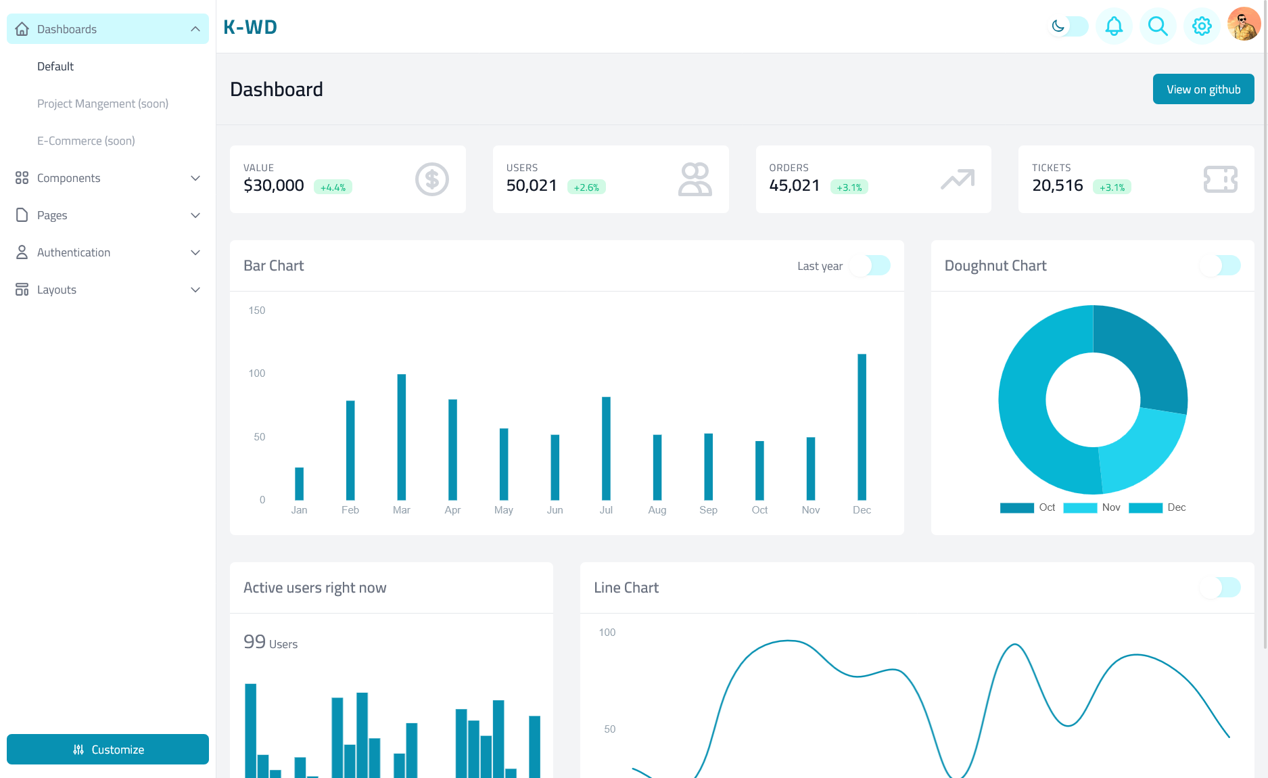This screenshot has height=778, width=1268.
Task: Click the home icon beside Dashboards
Action: (22, 29)
